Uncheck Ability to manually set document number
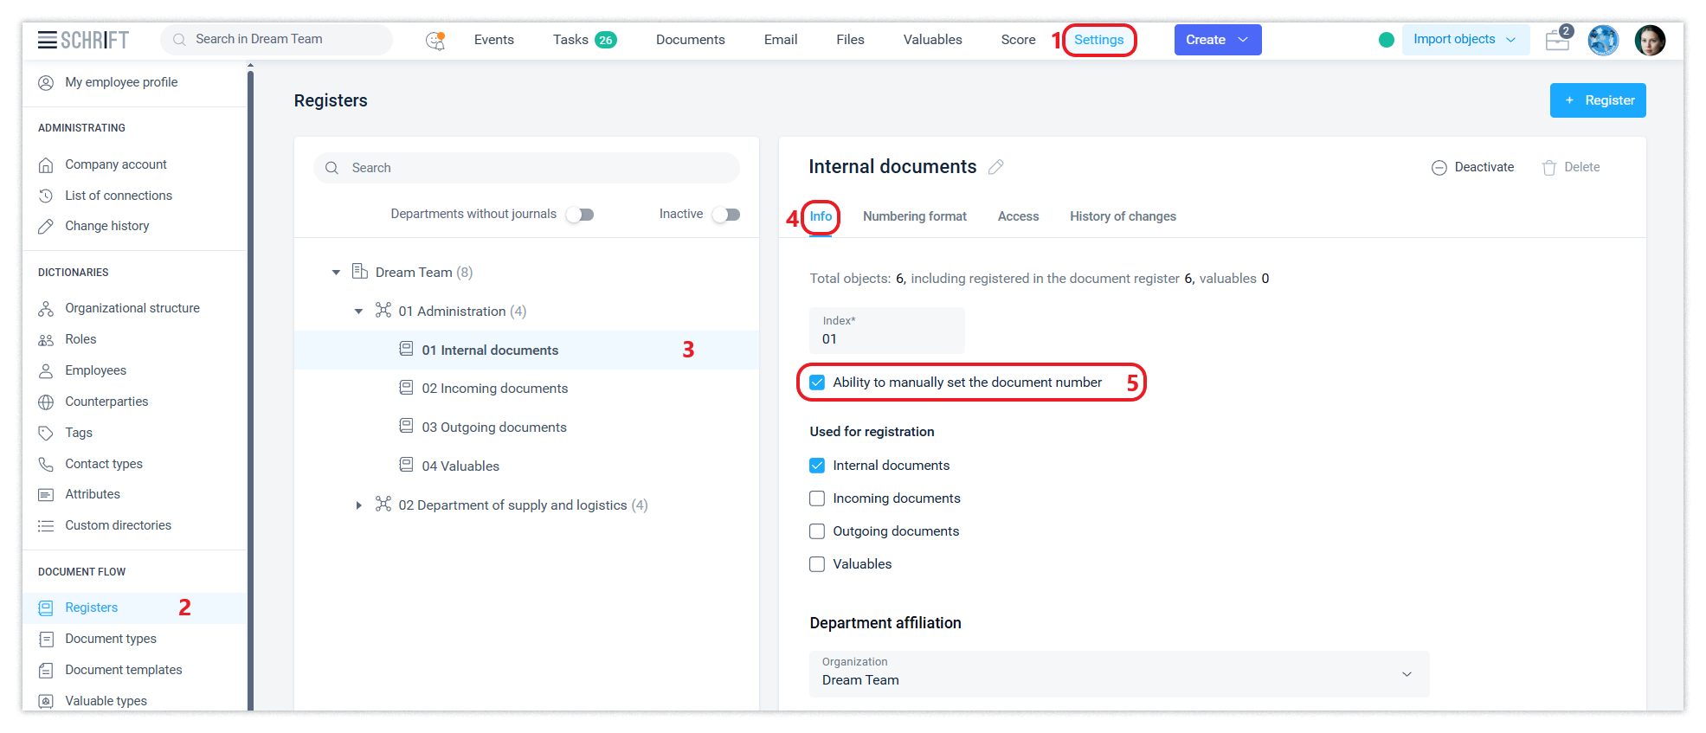Image resolution: width=1706 pixels, height=733 pixels. pyautogui.click(x=817, y=383)
